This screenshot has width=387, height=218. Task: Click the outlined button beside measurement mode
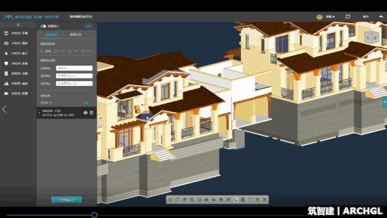tap(88, 26)
